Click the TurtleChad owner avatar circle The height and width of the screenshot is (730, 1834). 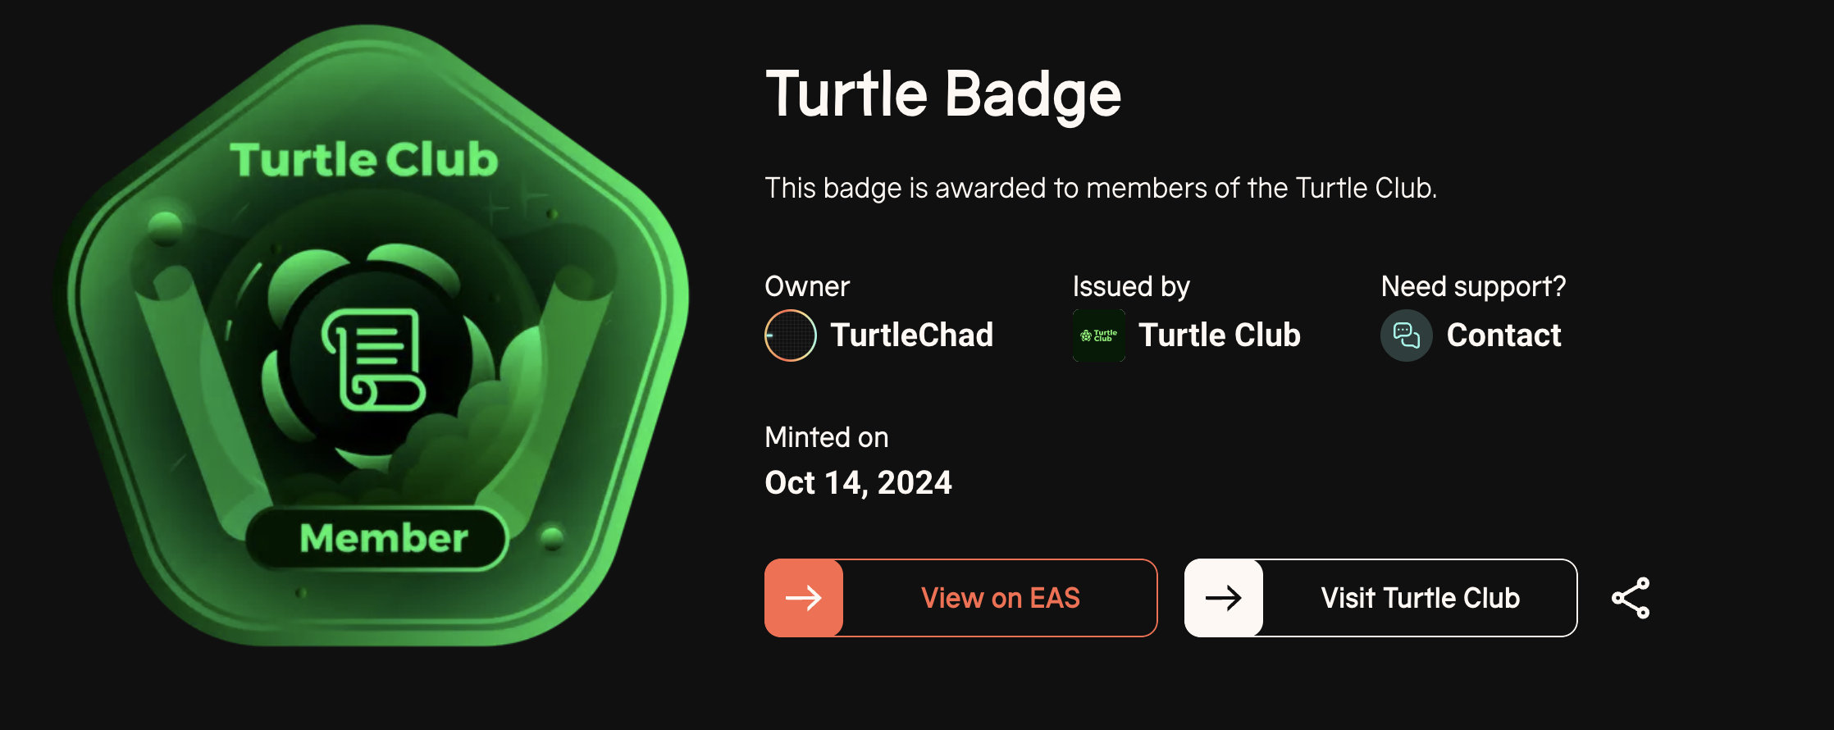791,335
